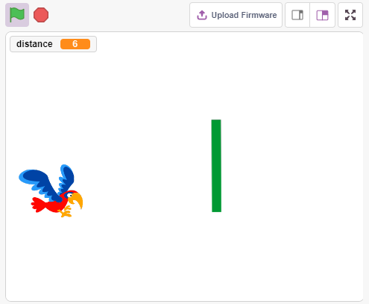Click the parrot sprite on the stage
Image resolution: width=369 pixels, height=304 pixels.
tap(51, 190)
